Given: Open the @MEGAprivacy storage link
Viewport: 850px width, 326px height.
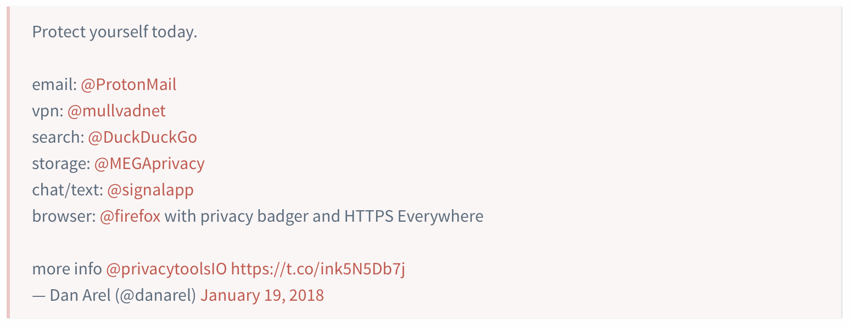Looking at the screenshot, I should (x=149, y=164).
